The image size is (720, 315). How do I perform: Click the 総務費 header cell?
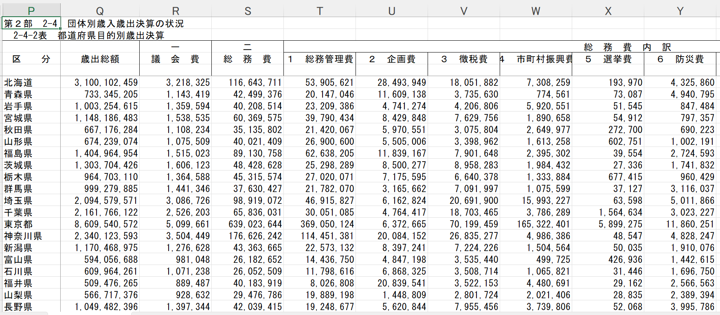[x=248, y=59]
